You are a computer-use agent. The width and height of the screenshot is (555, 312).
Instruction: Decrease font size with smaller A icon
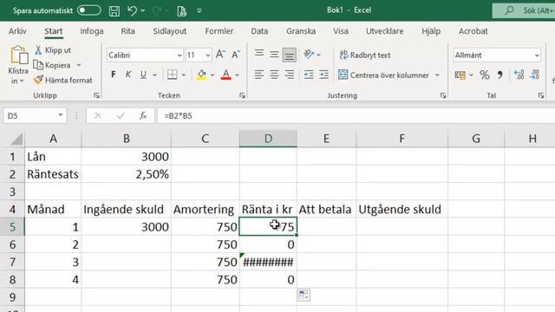coord(236,55)
